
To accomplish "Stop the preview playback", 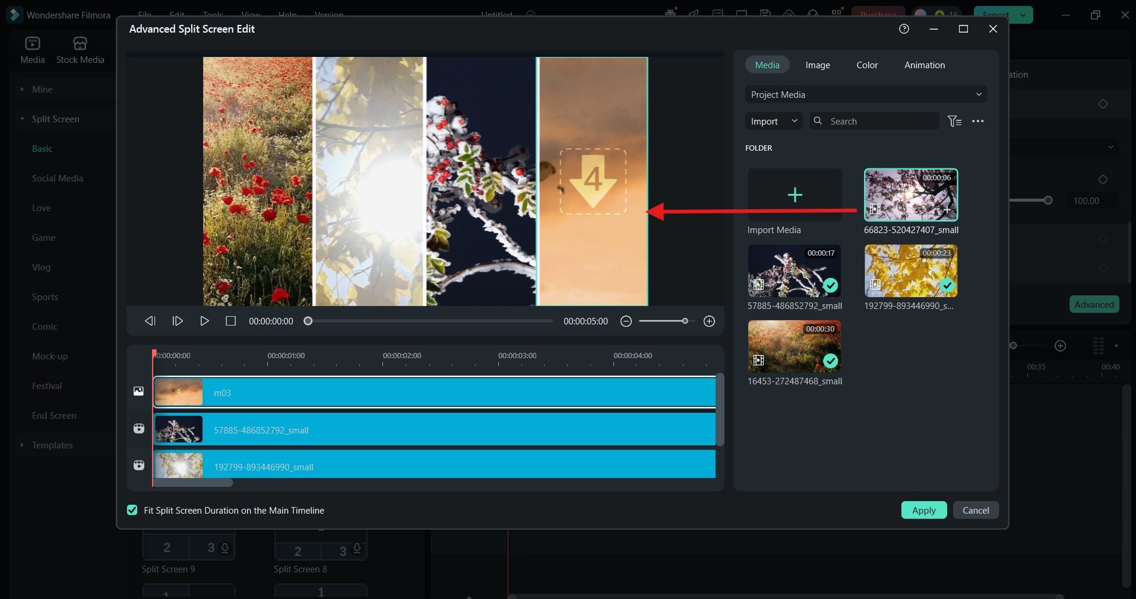I will click(231, 321).
